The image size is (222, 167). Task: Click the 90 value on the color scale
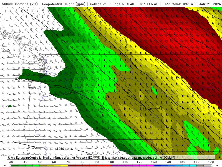97,162
